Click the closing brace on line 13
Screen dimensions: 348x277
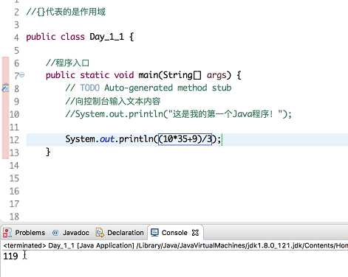pos(48,152)
